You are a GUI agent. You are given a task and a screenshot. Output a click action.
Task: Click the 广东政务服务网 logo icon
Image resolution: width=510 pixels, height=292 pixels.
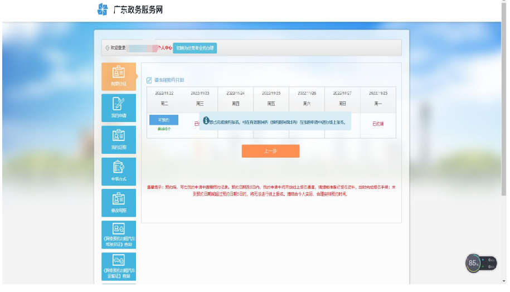pyautogui.click(x=102, y=9)
